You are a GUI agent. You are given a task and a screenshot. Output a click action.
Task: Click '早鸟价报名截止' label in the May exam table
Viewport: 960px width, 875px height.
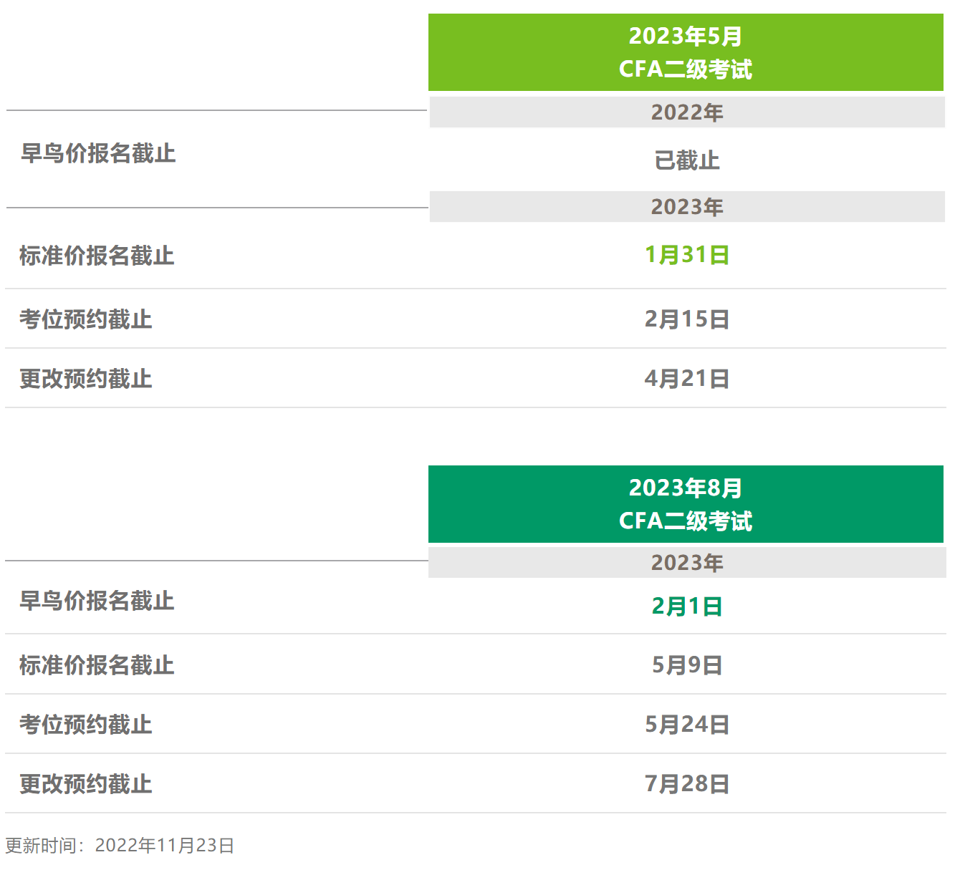click(x=98, y=153)
